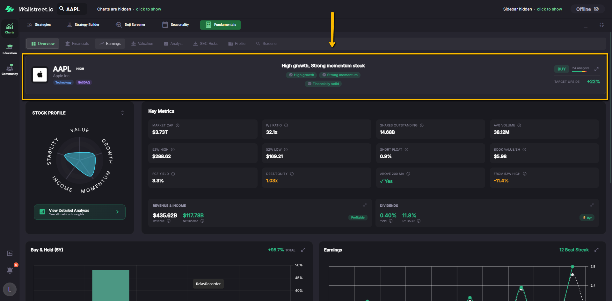
Task: Click View Detailed Analysis button
Action: click(x=79, y=212)
